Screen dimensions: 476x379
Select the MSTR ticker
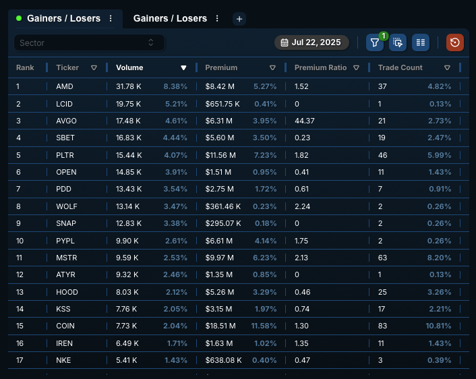click(x=67, y=258)
